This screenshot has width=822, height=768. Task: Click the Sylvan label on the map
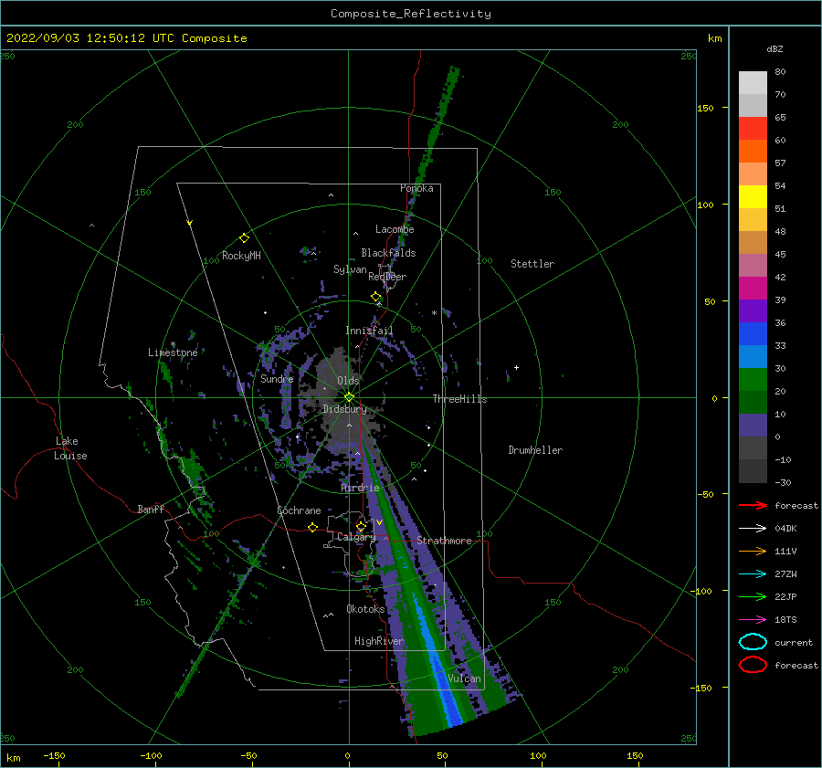[350, 269]
